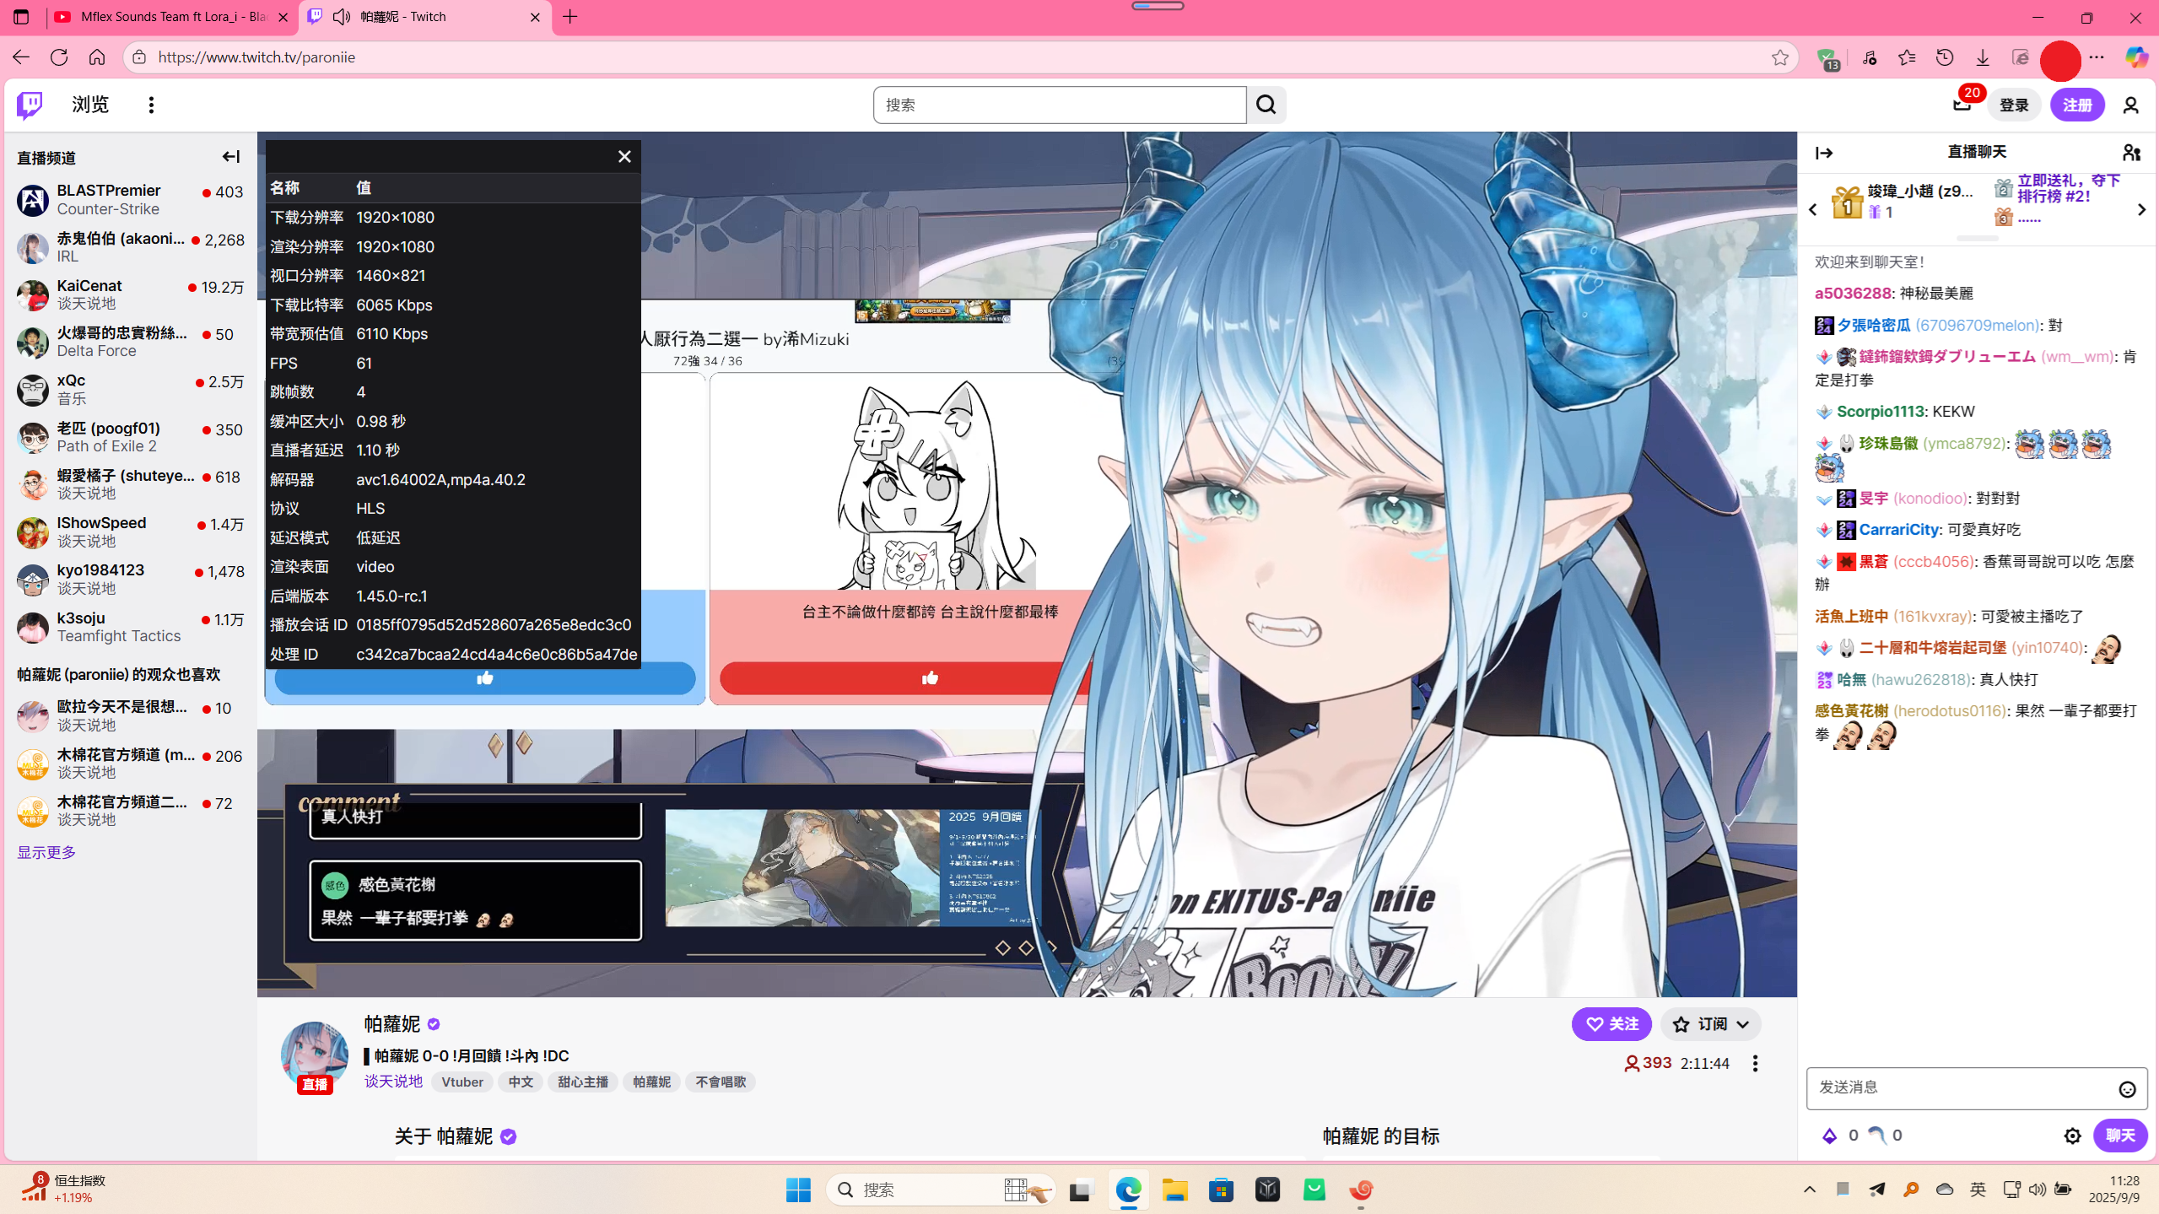The width and height of the screenshot is (2159, 1214).
Task: Collapse the live chat panel
Action: click(x=1824, y=153)
